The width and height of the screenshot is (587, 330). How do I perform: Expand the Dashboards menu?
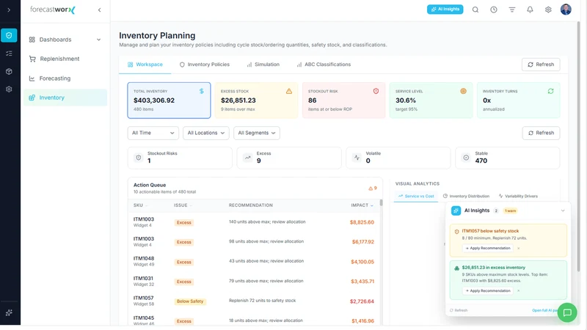pos(65,40)
